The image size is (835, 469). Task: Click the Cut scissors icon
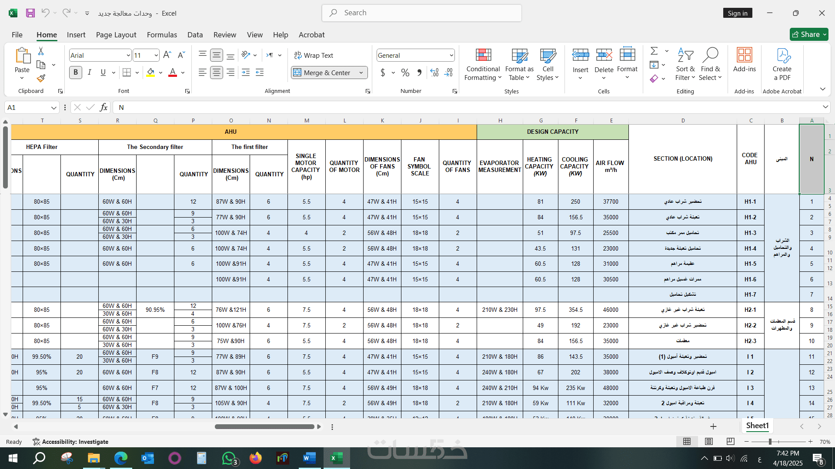coord(41,51)
